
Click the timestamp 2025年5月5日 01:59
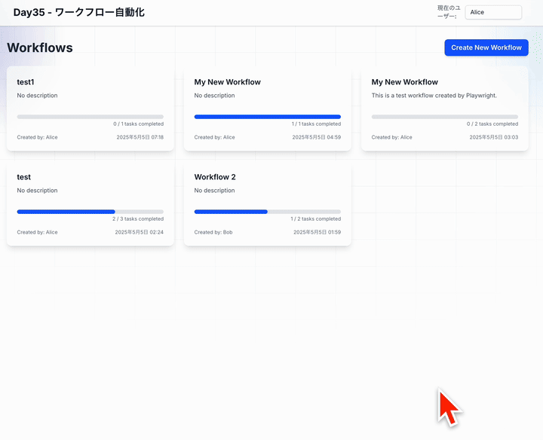[318, 232]
